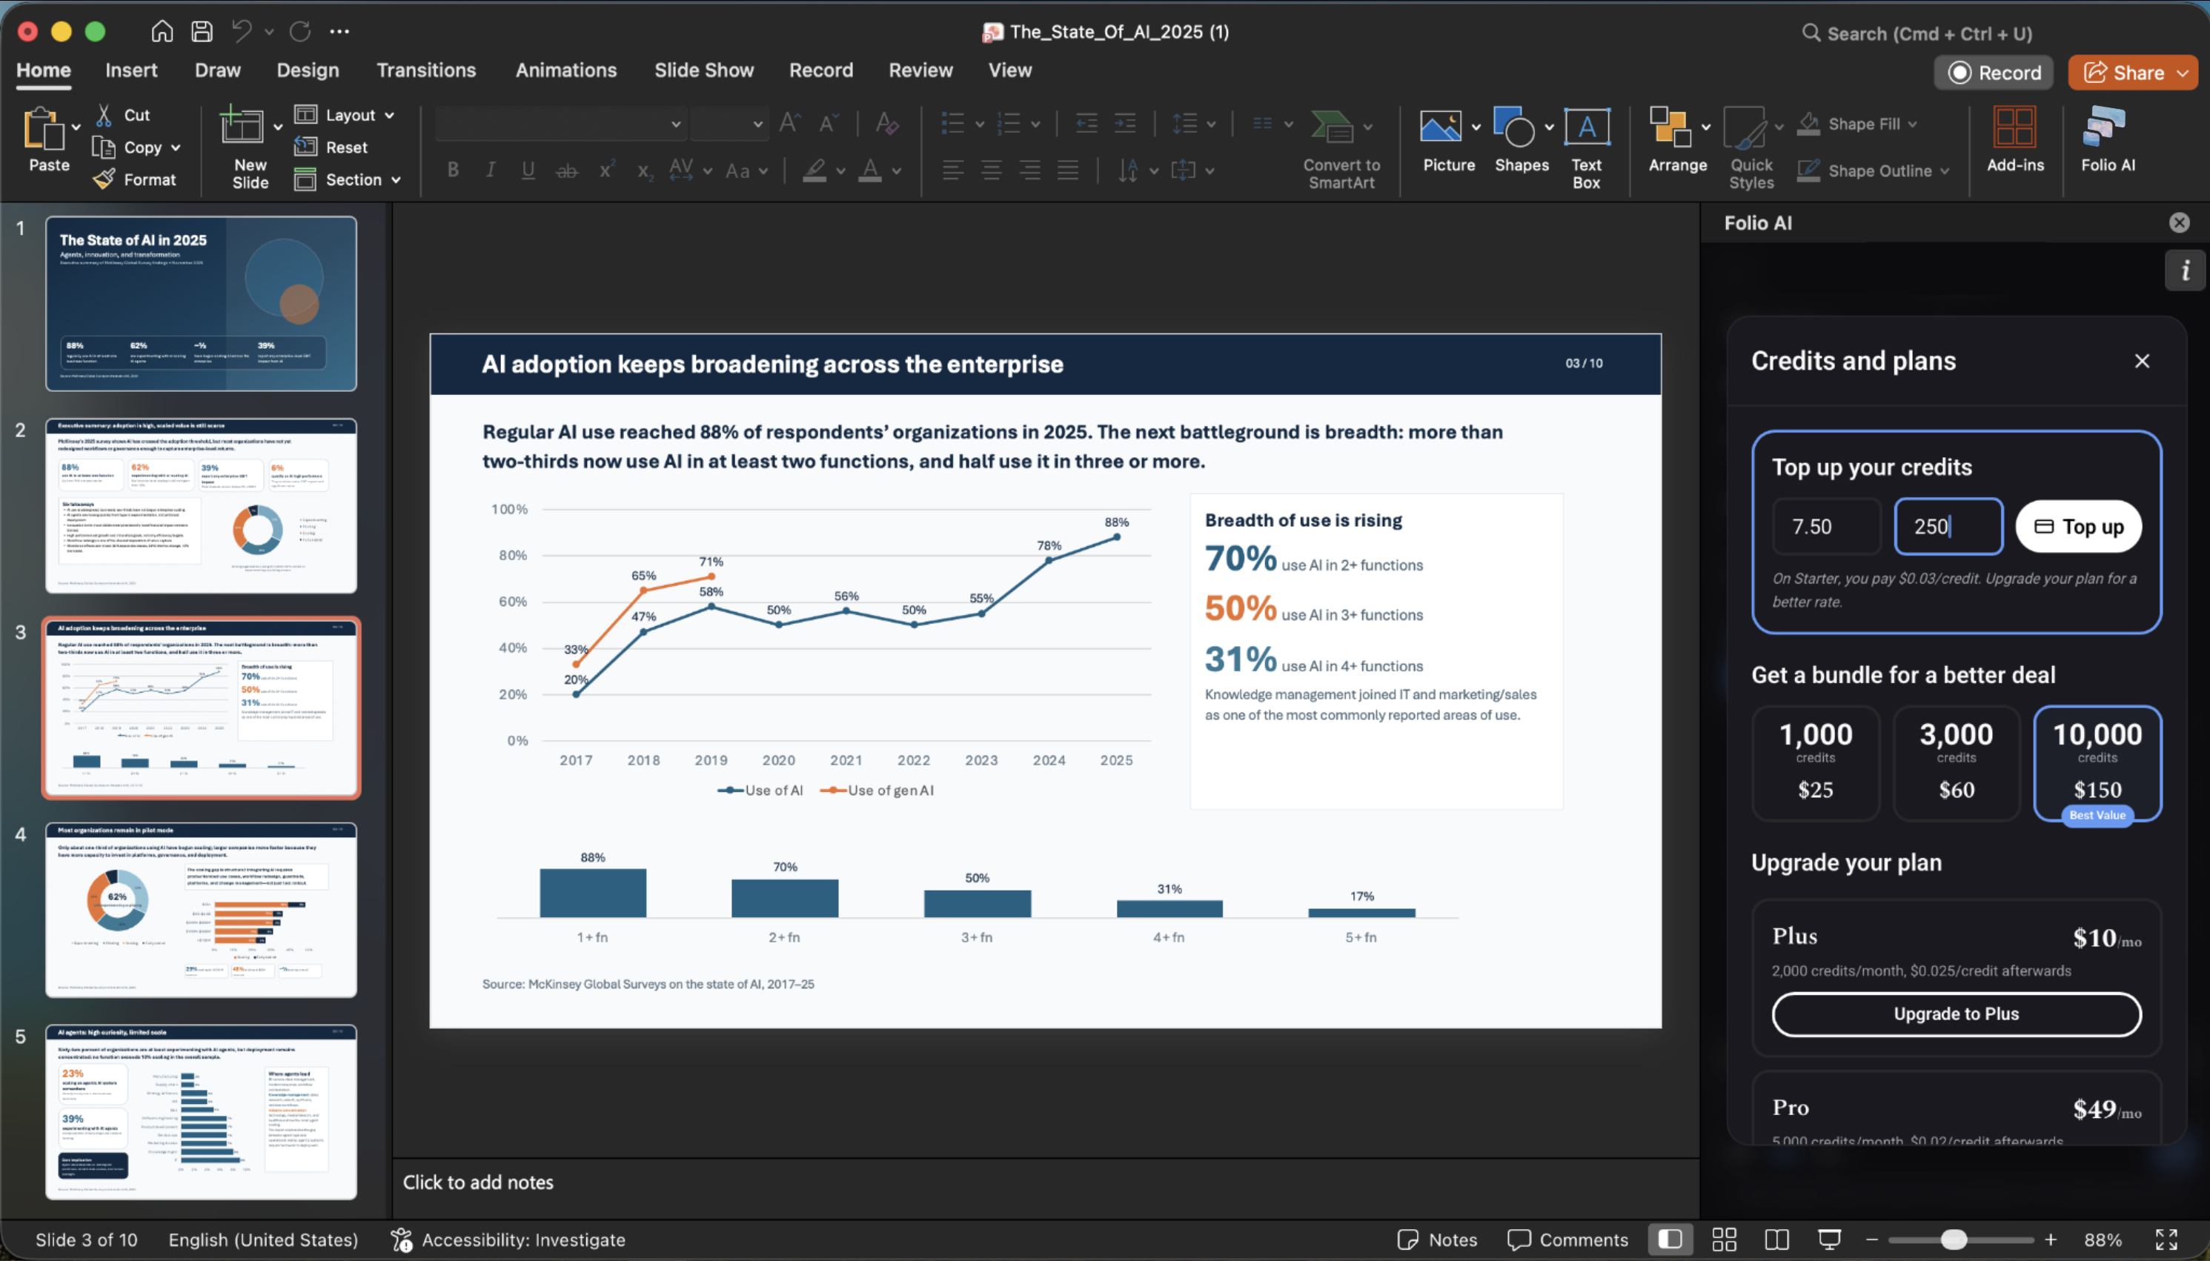Select slide 4 thumbnail
2210x1261 pixels.
tap(201, 911)
